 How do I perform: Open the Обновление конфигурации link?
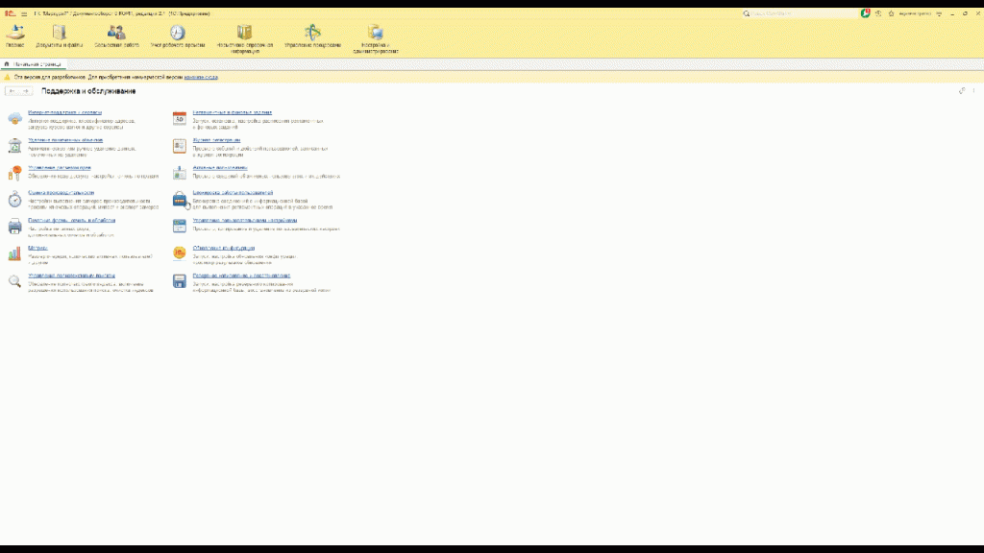pos(223,248)
